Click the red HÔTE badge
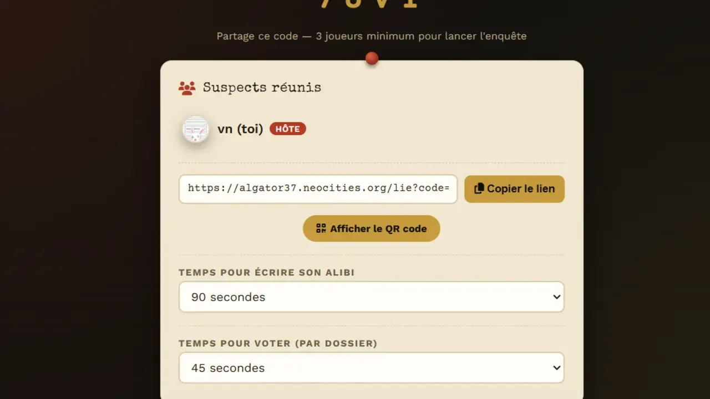Image resolution: width=710 pixels, height=399 pixels. 288,129
